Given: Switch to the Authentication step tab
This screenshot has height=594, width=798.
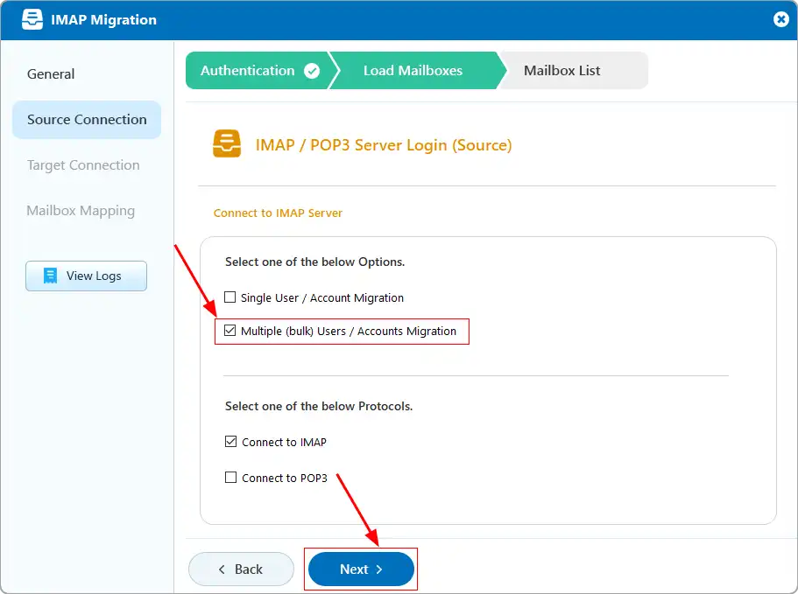Looking at the screenshot, I should [258, 71].
